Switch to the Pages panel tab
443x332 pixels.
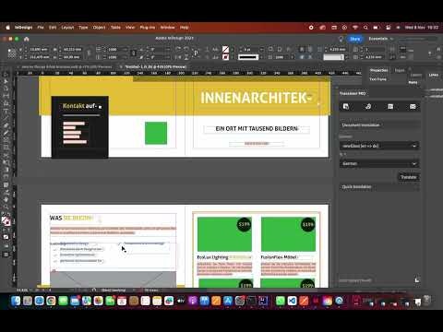tap(400, 70)
